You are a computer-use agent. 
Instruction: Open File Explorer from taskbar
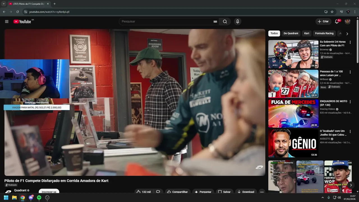(14, 198)
